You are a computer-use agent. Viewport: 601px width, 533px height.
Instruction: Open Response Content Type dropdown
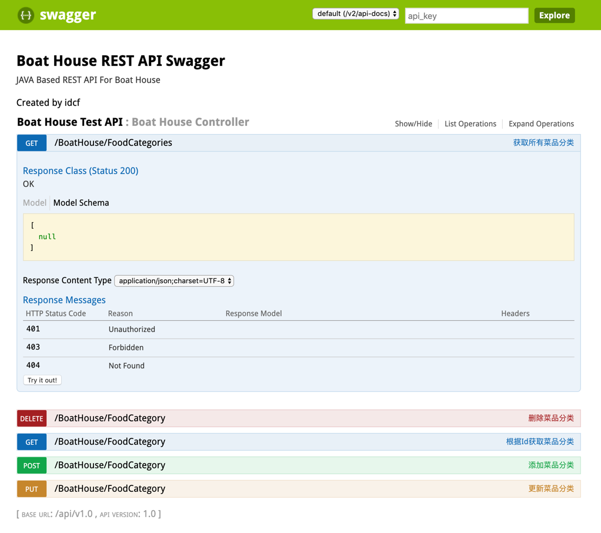coord(174,281)
